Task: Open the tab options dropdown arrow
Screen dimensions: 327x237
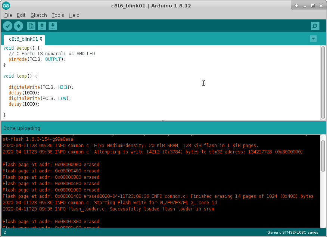Action: click(x=313, y=39)
